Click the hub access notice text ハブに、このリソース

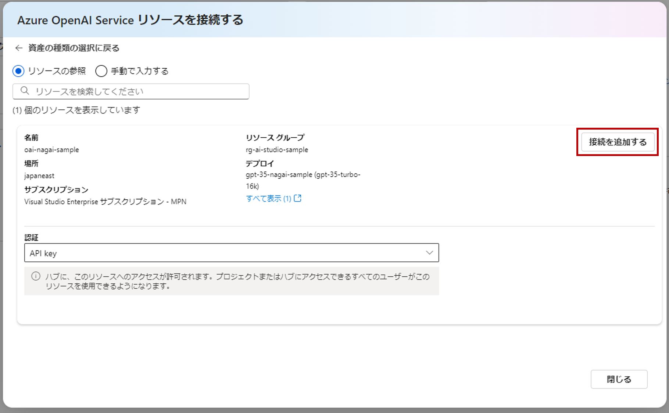coord(237,281)
